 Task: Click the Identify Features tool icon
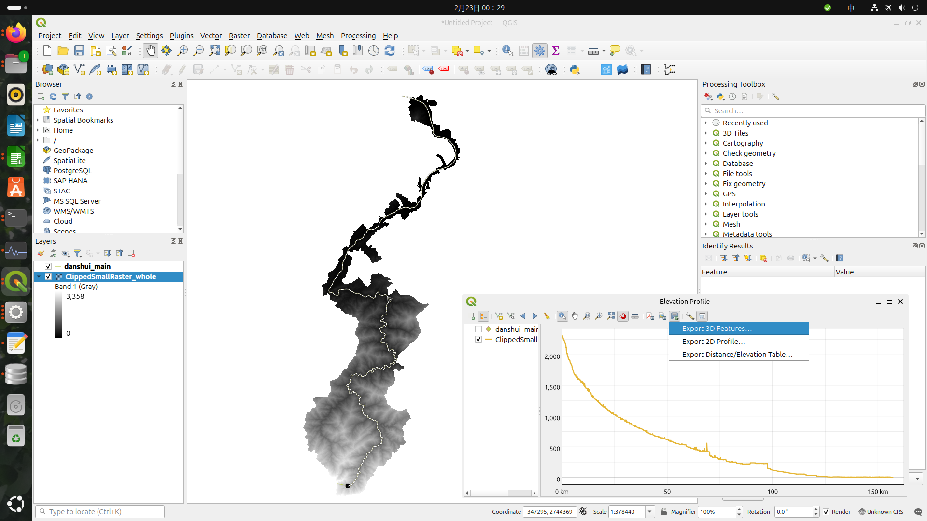tap(507, 51)
